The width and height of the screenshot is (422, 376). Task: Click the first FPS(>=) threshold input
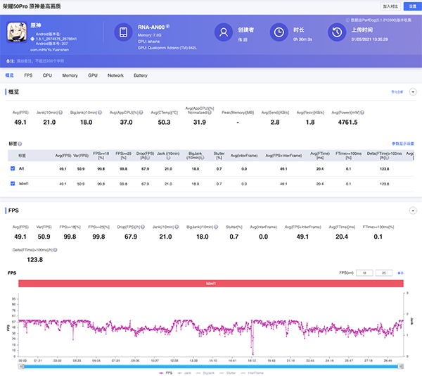[365, 272]
